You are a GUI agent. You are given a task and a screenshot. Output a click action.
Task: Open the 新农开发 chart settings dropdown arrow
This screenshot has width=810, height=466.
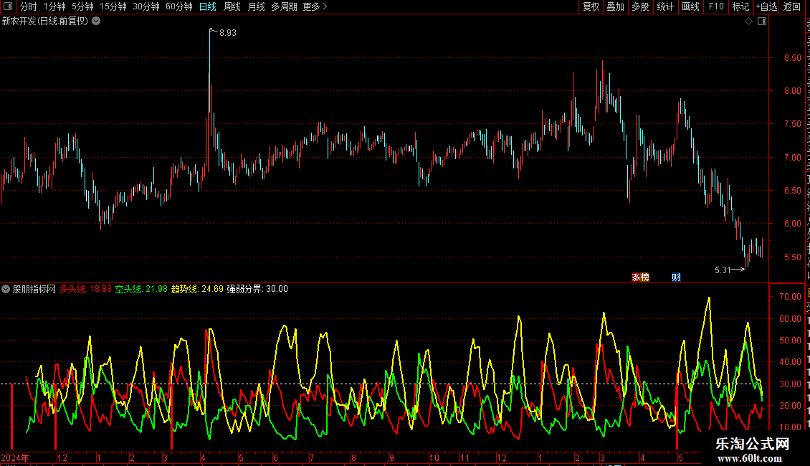pyautogui.click(x=96, y=22)
